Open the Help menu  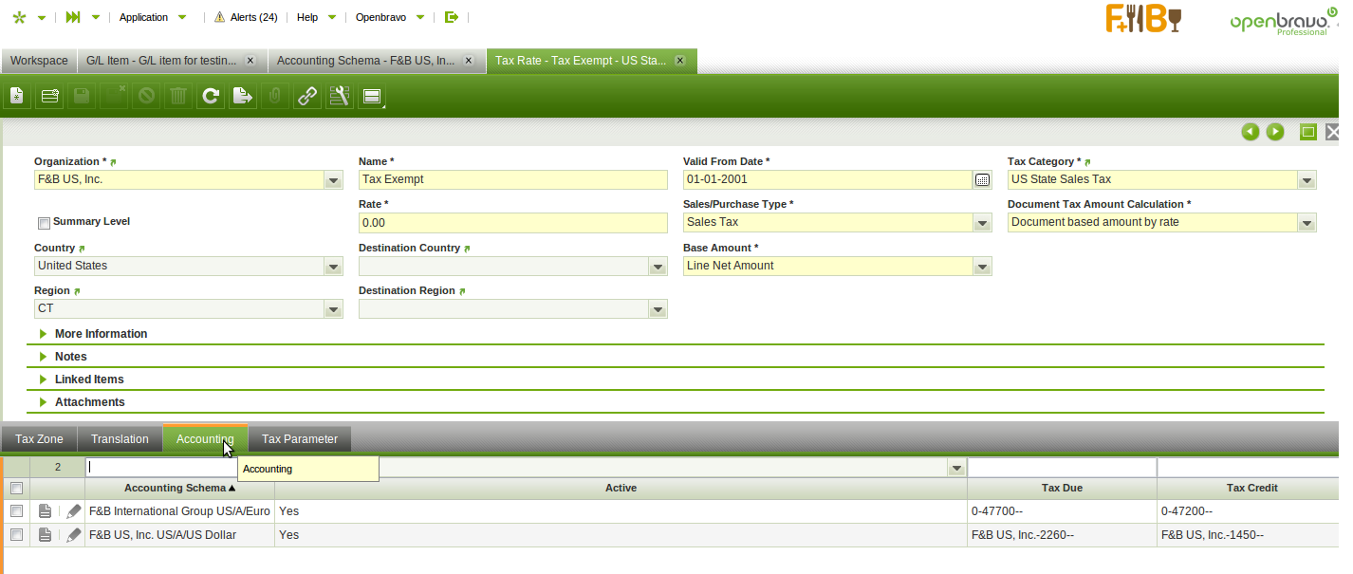316,17
